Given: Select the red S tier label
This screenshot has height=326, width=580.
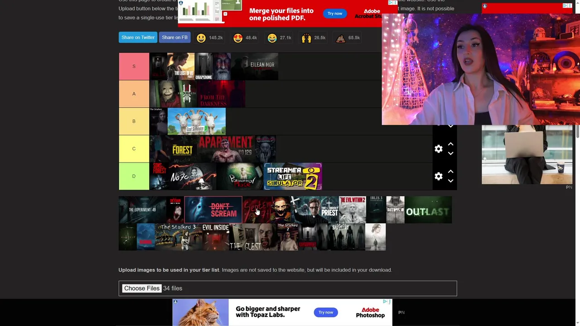Looking at the screenshot, I should pyautogui.click(x=134, y=67).
